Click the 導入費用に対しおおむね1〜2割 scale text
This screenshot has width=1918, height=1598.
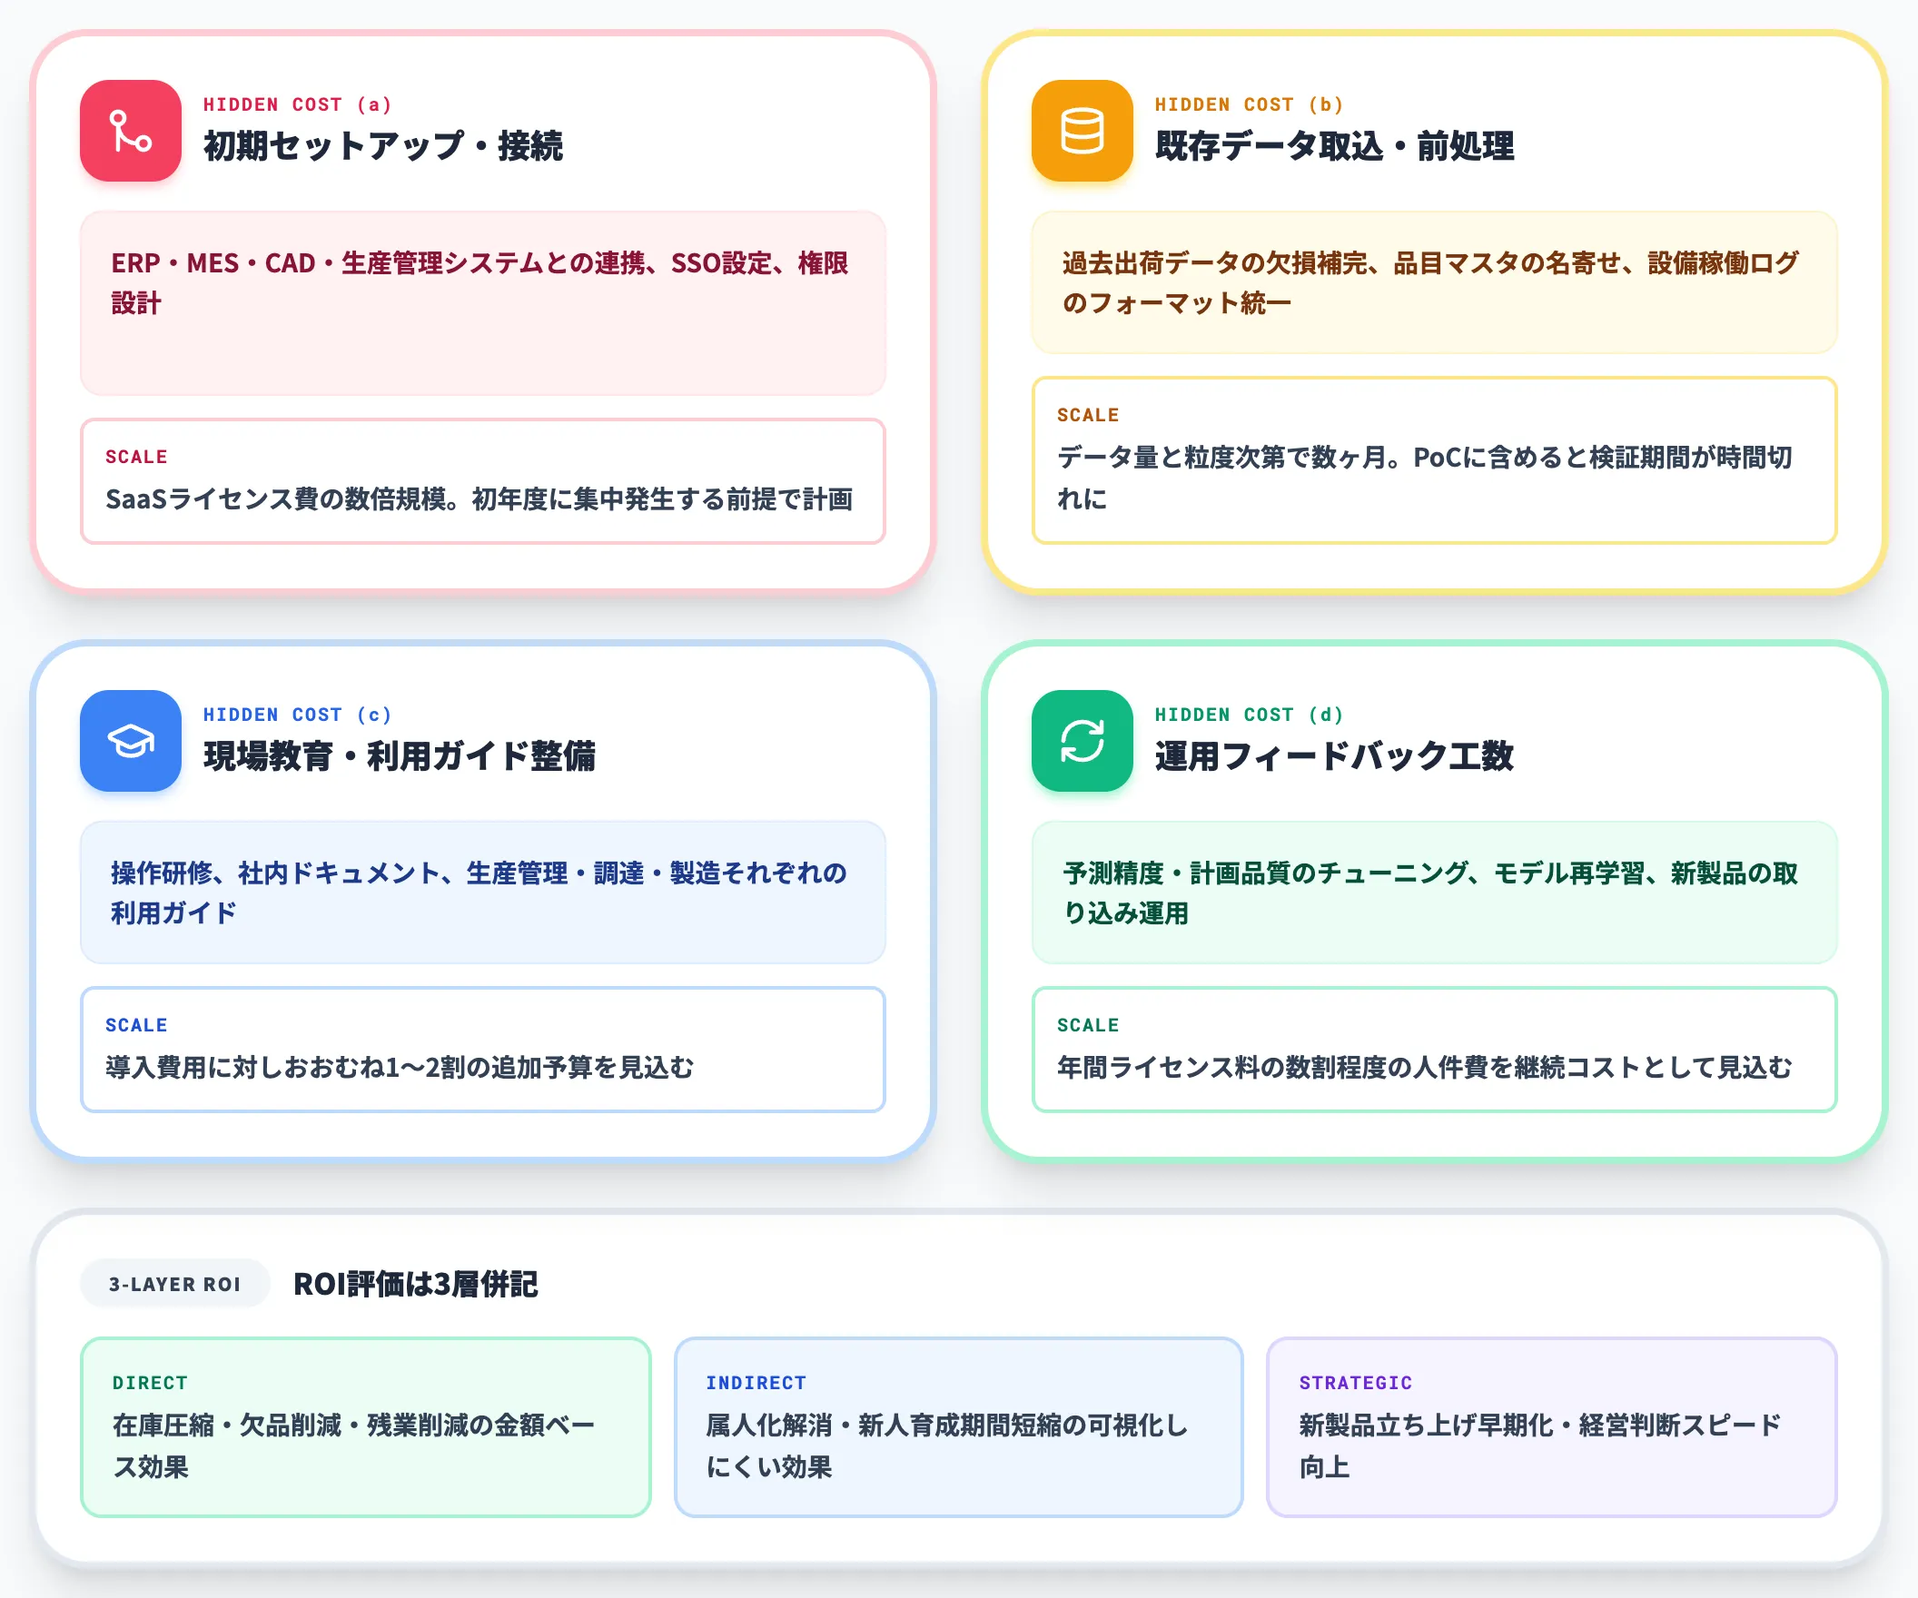(399, 1068)
